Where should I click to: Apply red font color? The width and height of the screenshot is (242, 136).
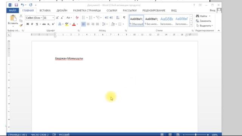(x=74, y=24)
